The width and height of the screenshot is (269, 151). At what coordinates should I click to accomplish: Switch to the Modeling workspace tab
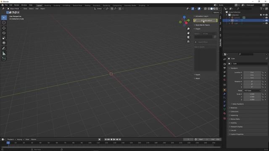(47, 5)
